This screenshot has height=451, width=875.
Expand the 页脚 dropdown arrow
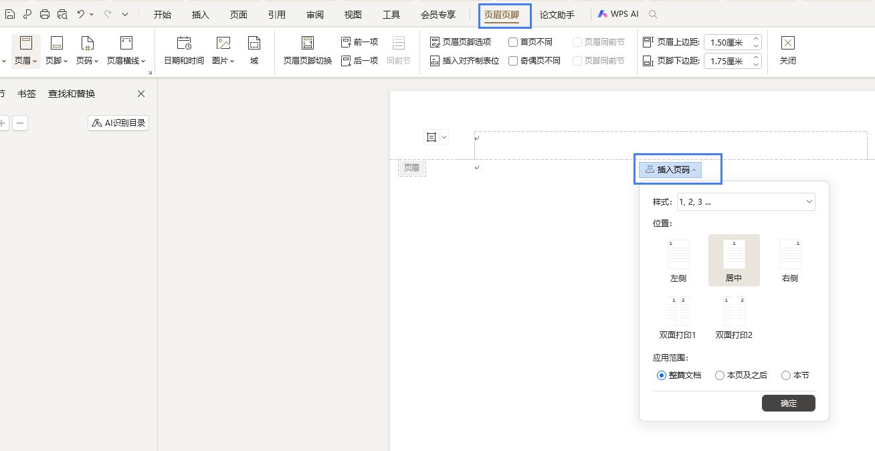[x=66, y=61]
